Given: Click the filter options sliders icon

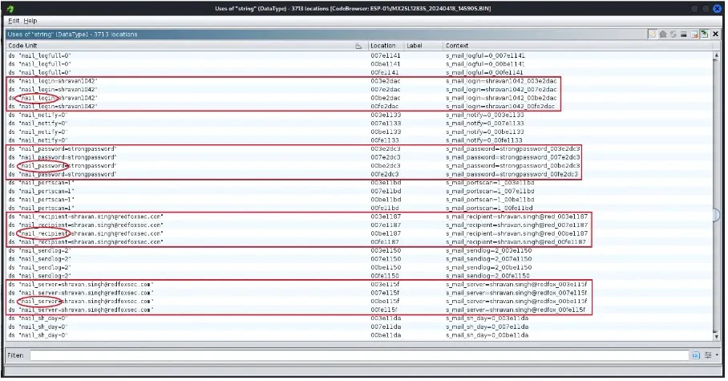Looking at the screenshot, I should [x=708, y=355].
